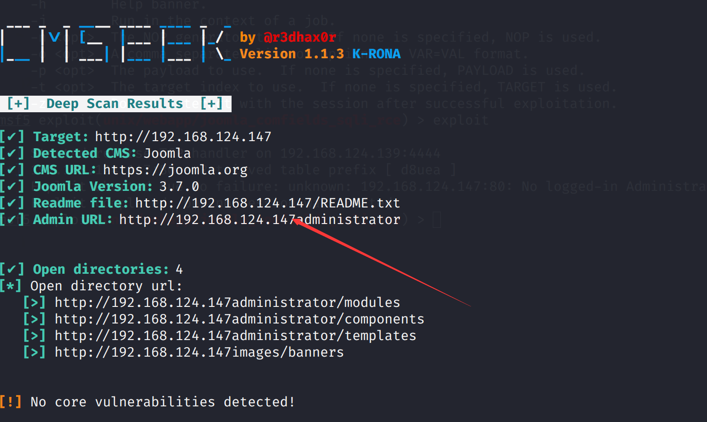
Task: Click the arrow marker before images/banners URL
Action: (x=35, y=352)
